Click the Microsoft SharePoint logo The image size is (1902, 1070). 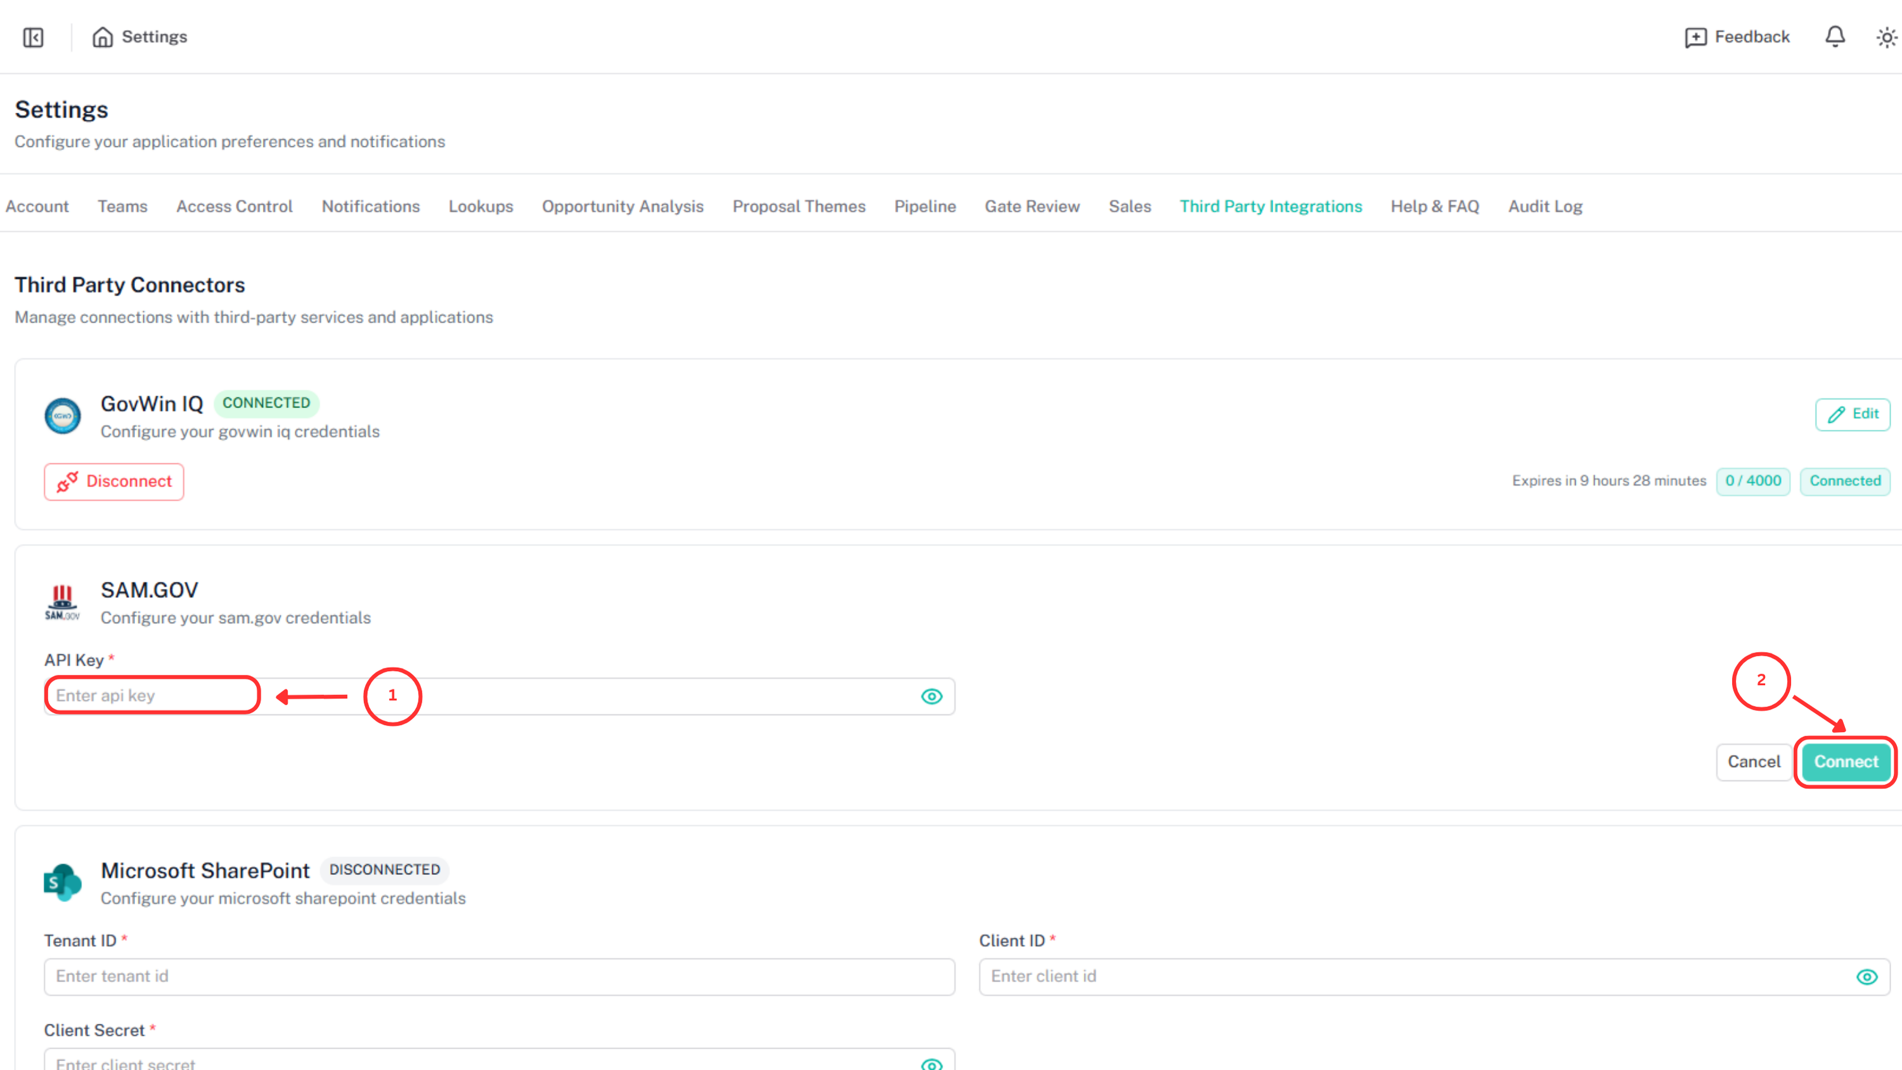tap(63, 882)
